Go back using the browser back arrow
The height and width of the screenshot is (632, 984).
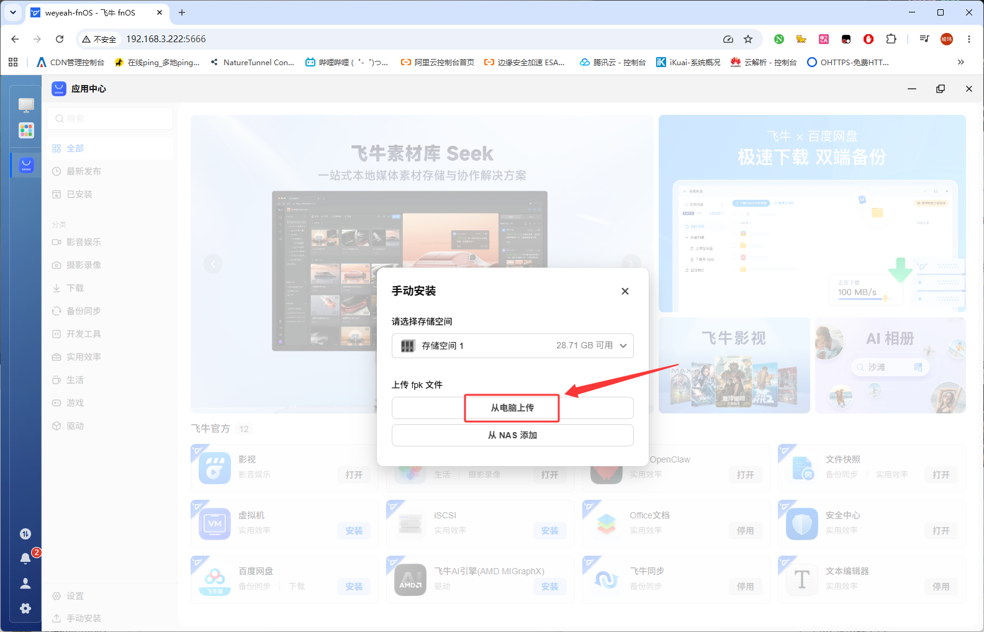pos(15,39)
